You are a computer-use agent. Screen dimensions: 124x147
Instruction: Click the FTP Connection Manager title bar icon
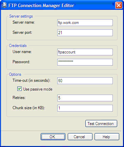[4, 5]
